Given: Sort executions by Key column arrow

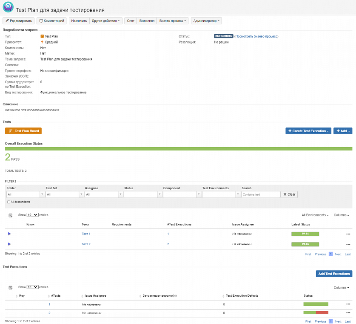Looking at the screenshot, I should click(17, 296).
